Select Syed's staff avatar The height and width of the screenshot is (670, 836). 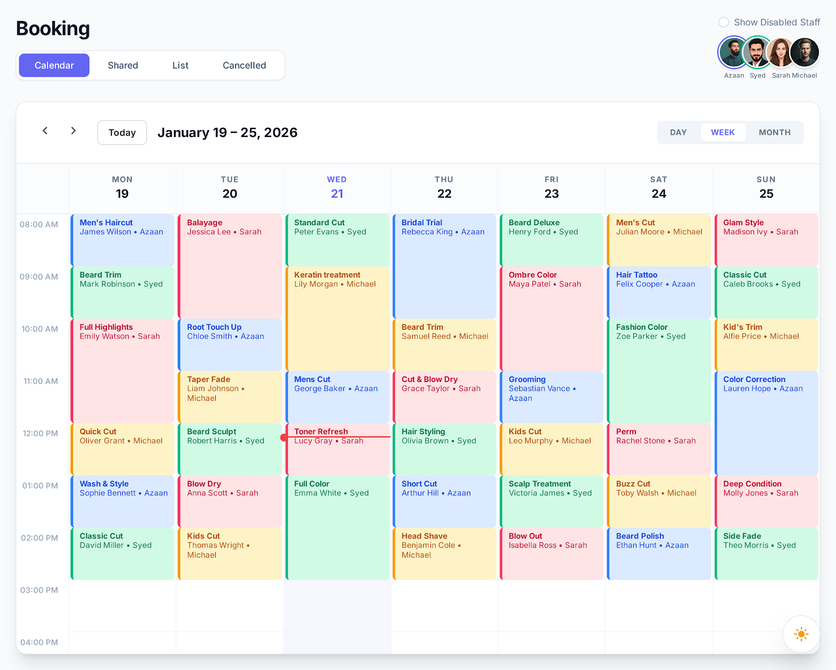(x=757, y=52)
